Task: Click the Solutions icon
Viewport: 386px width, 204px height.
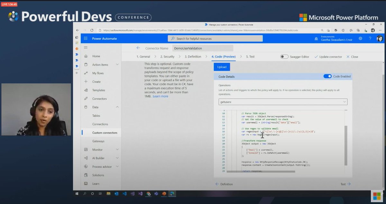Action: (x=86, y=175)
